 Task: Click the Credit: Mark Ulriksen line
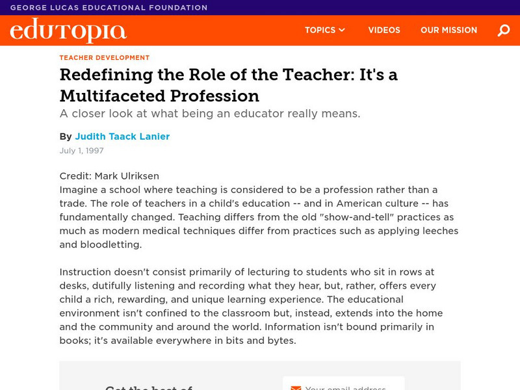tap(109, 176)
